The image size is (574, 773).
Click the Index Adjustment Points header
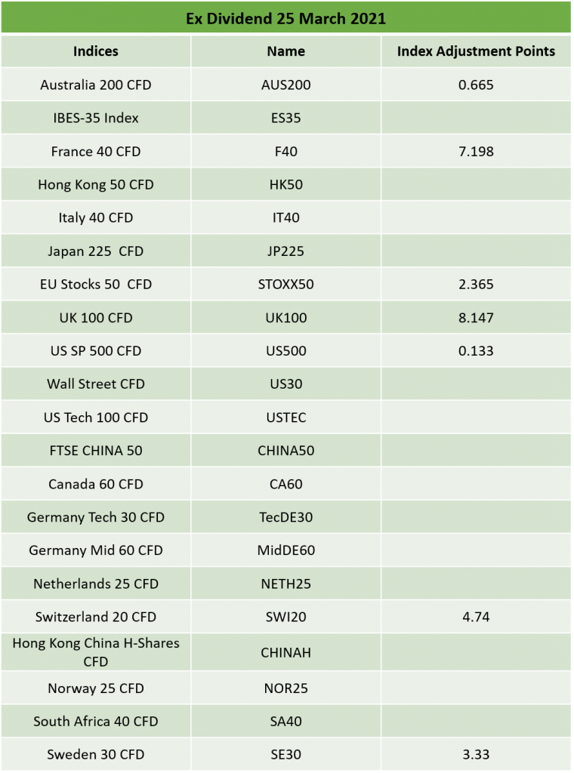476,51
